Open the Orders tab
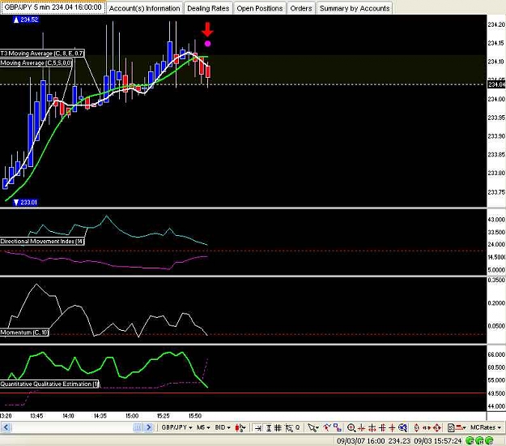Image resolution: width=506 pixels, height=446 pixels. 301,8
